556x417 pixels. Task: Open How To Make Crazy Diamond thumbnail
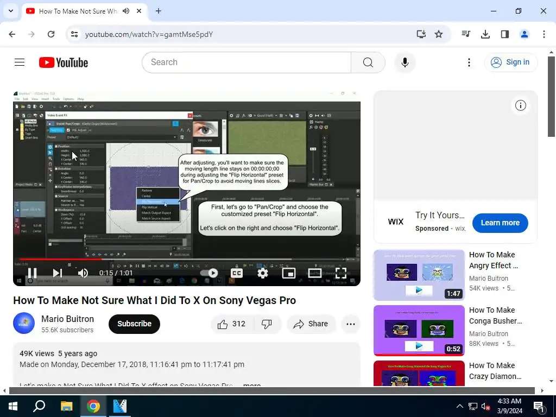419,373
